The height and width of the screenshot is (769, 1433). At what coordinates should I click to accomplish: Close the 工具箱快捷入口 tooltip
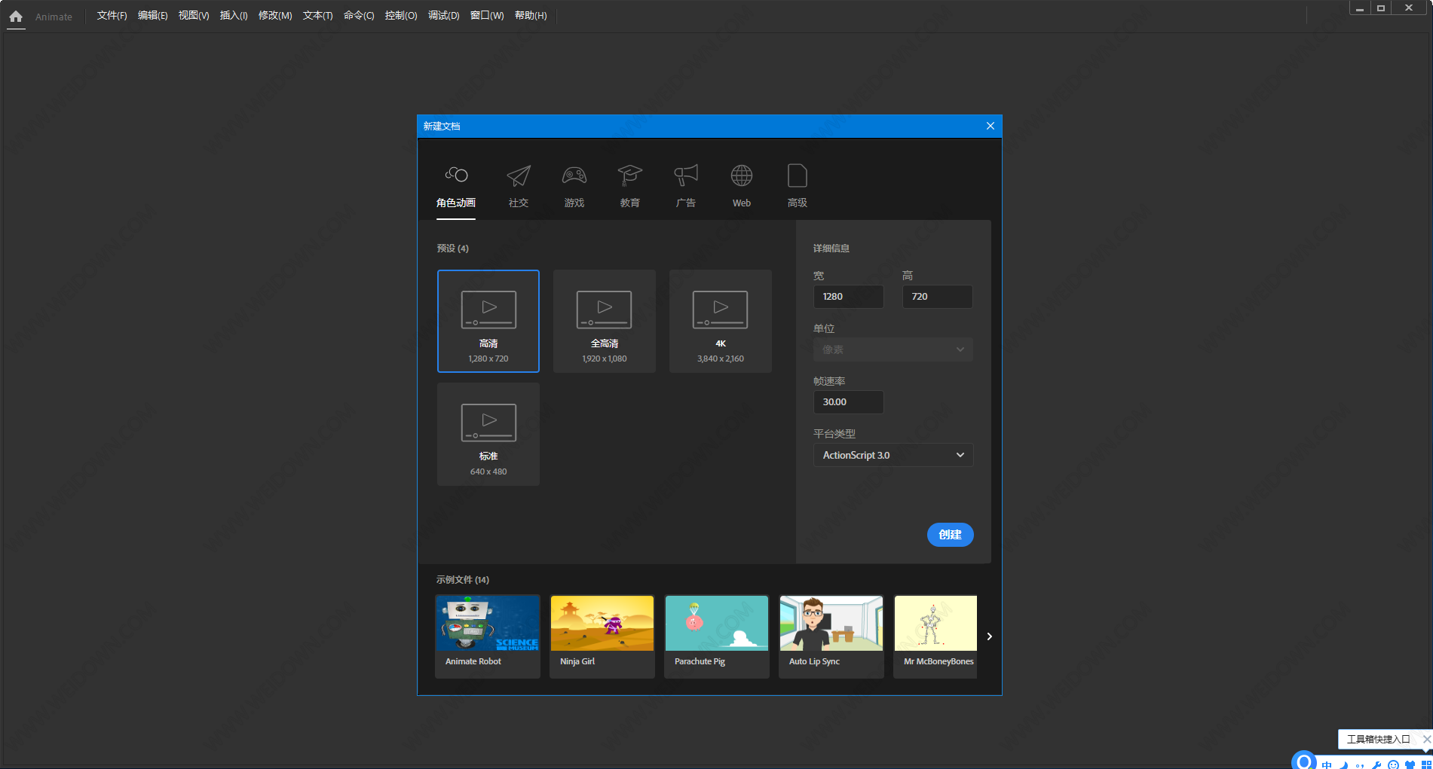[x=1426, y=739]
